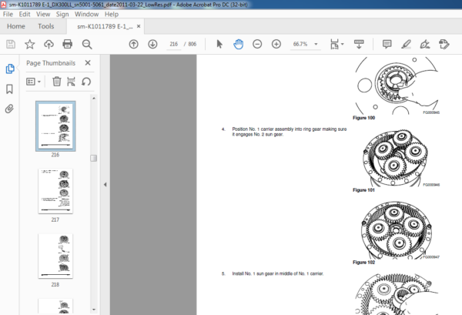Screen dimensions: 462x315
Task: Open the Edit menu
Action: (25, 14)
